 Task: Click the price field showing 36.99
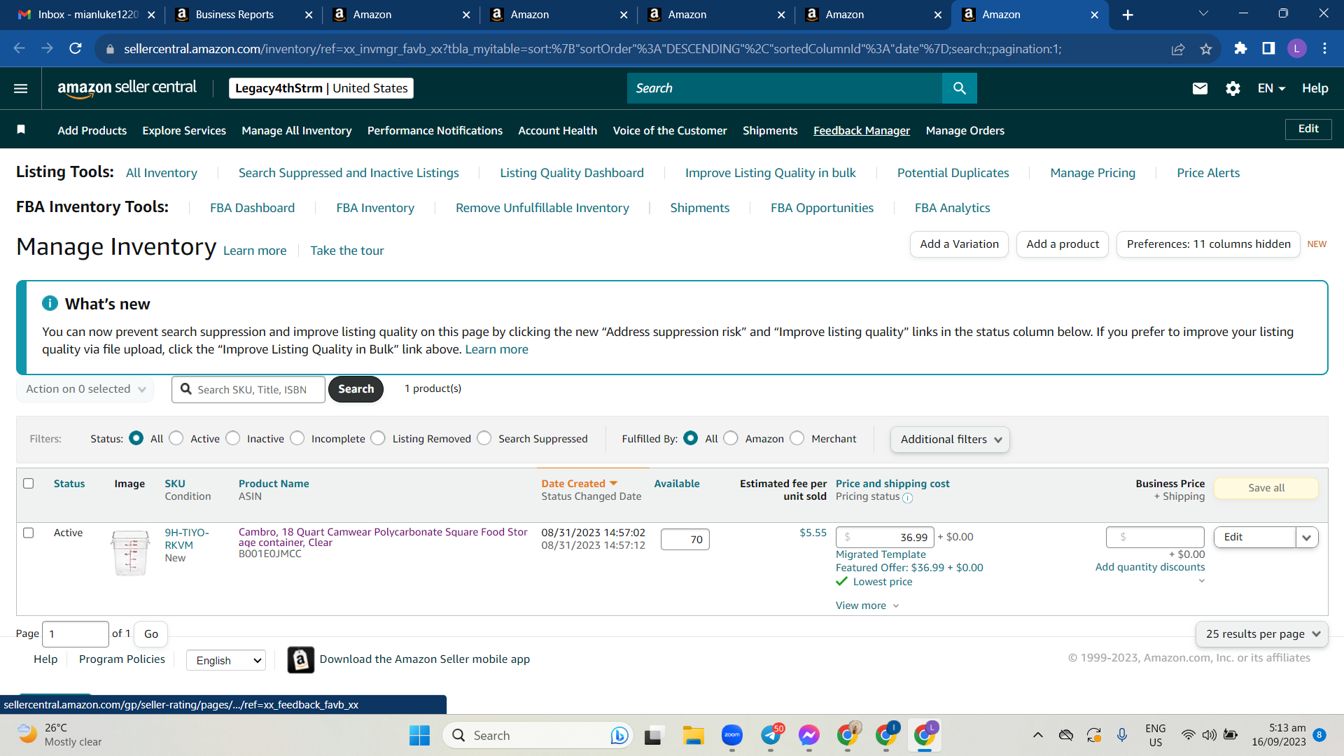[x=885, y=537]
